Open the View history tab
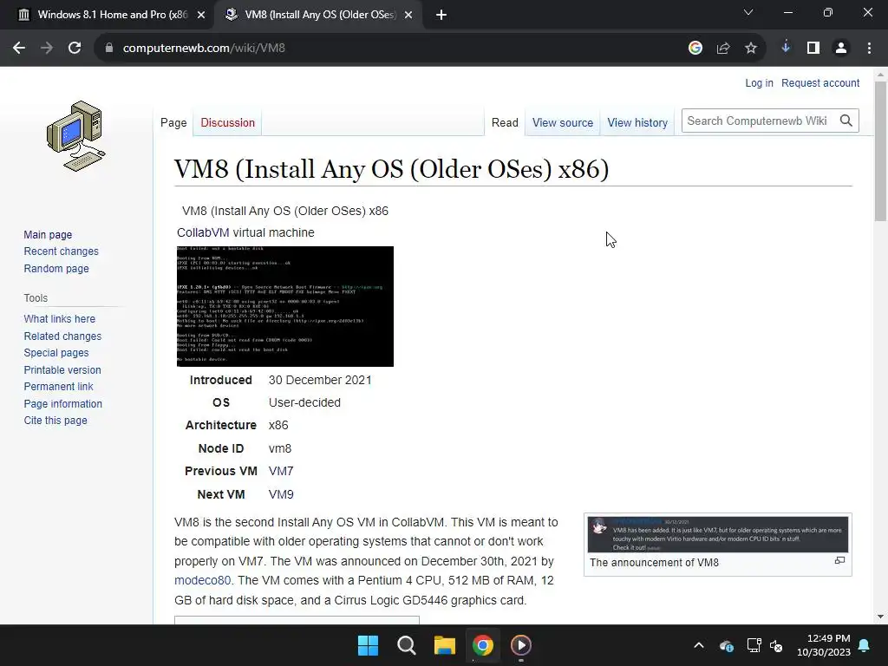This screenshot has height=666, width=888. [637, 123]
